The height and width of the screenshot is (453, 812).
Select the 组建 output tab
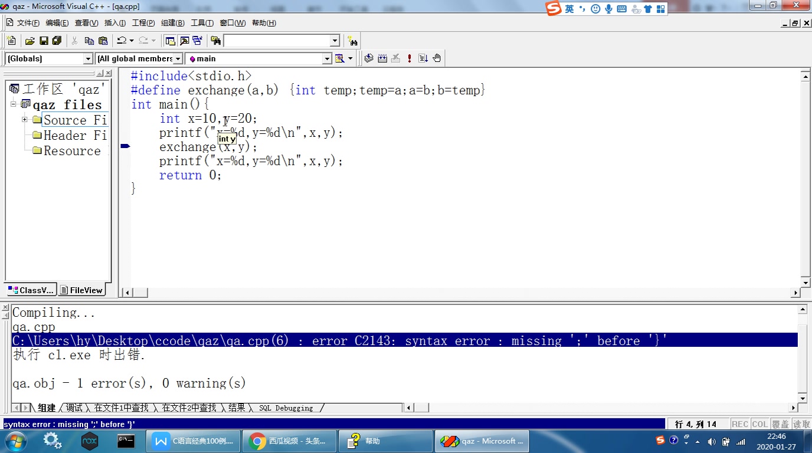47,408
